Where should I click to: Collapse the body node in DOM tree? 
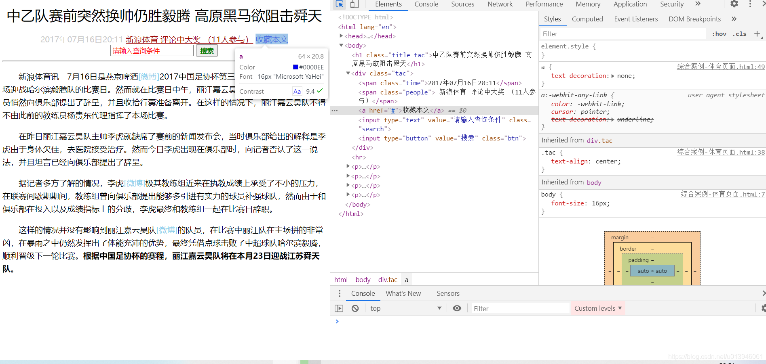[x=341, y=45]
